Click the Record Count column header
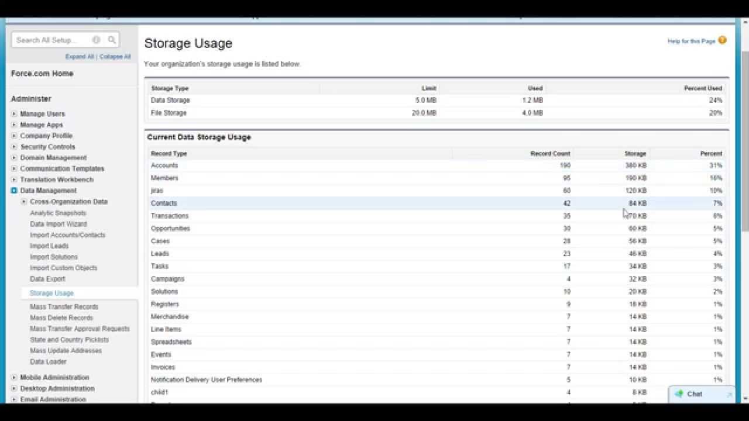 point(550,153)
